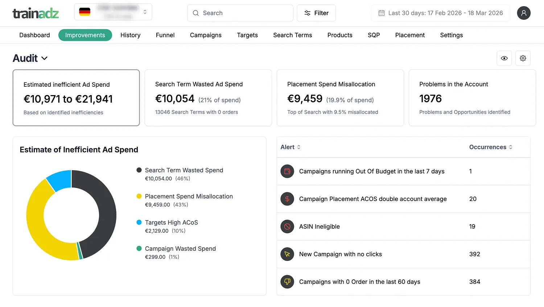Click the dollar icon beside Placement ACOS alert

287,199
